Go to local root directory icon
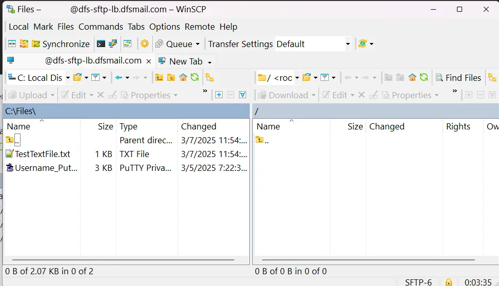 (x=171, y=77)
